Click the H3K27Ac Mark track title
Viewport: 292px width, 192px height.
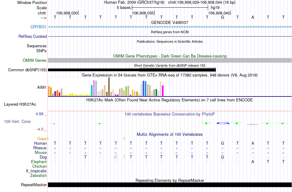tap(170, 100)
